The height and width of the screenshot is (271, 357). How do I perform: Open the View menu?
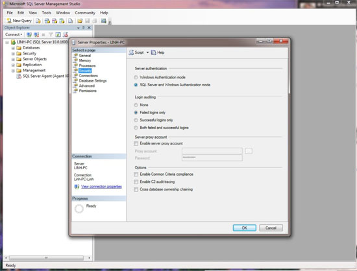click(33, 13)
